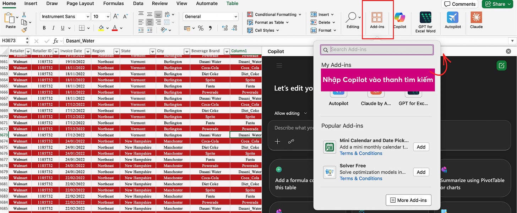Click the Increase Indent icon
The height and width of the screenshot is (213, 517).
(149, 30)
